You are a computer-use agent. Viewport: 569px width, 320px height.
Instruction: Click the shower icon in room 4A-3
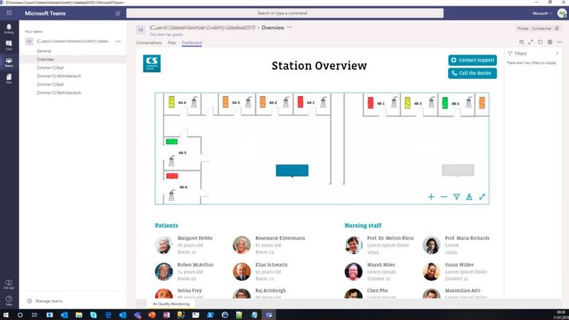point(248,102)
